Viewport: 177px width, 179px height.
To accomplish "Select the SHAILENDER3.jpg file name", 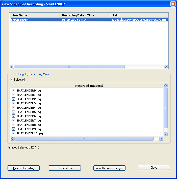I will coord(29,103).
